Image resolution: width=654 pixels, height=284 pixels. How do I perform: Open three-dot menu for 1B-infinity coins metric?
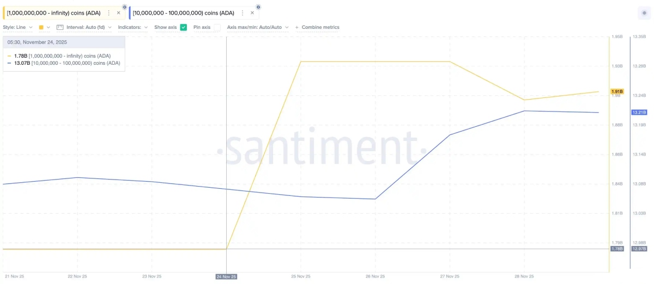click(x=109, y=13)
